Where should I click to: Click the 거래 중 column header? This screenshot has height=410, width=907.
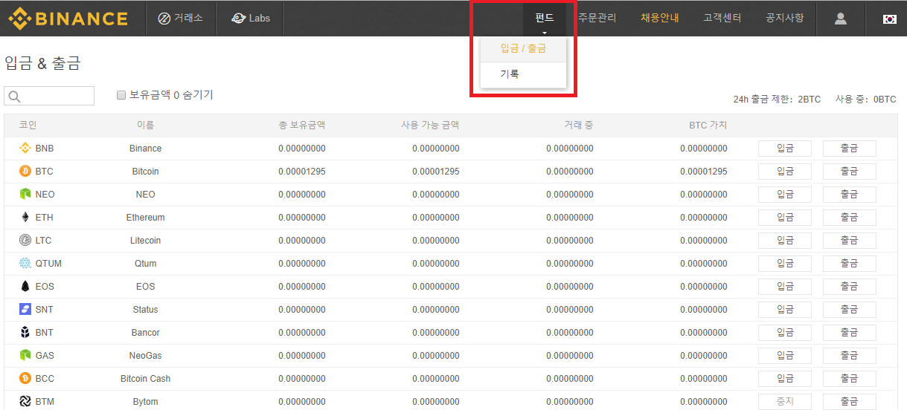579,126
